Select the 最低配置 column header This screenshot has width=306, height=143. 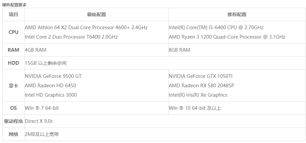(96, 14)
